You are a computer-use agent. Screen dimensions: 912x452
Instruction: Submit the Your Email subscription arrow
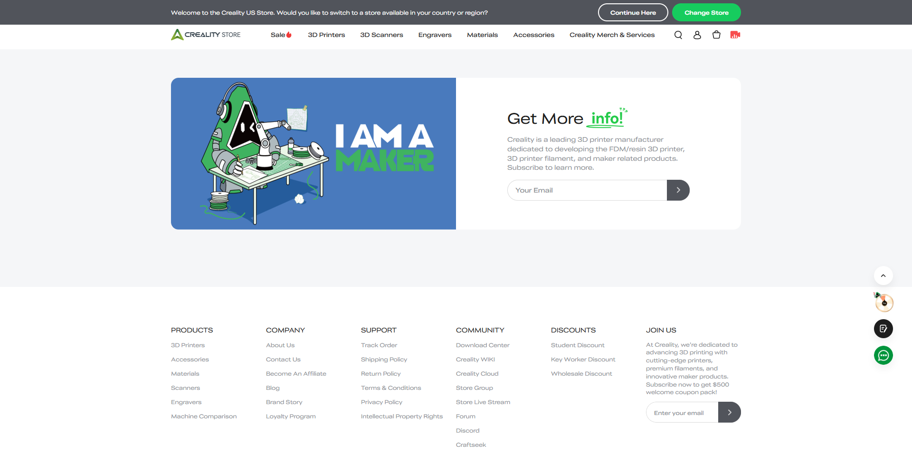[678, 190]
